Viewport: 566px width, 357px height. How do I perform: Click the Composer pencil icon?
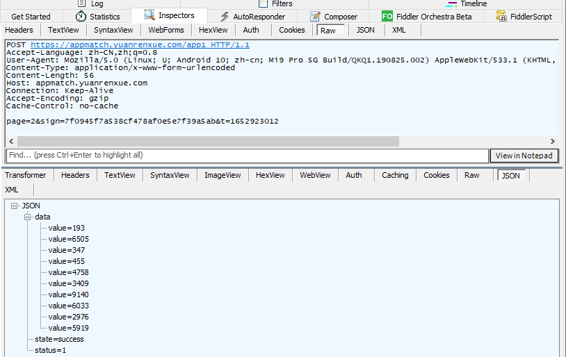[x=315, y=16]
